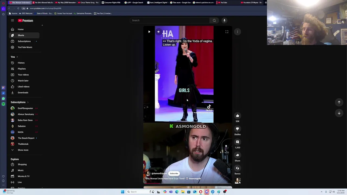Select Shorts in the sidebar
Viewport: 347px width, 195px height.
click(24, 35)
